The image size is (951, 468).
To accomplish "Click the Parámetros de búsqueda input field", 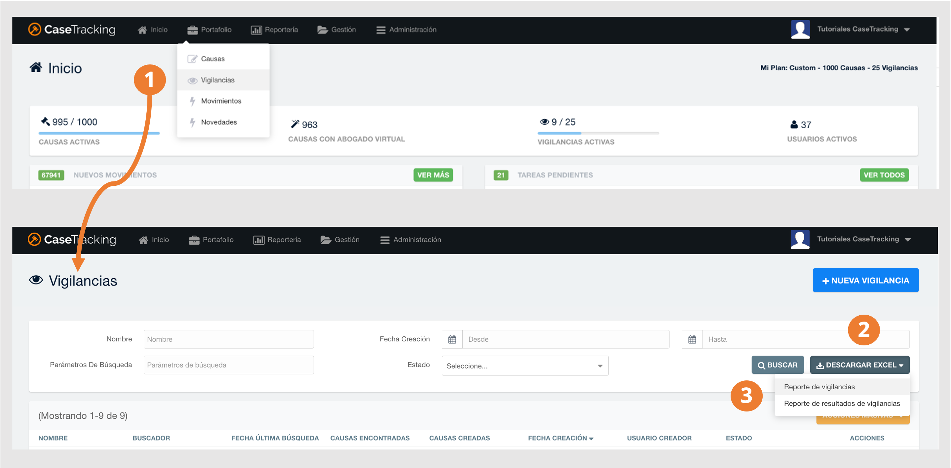I will [229, 365].
